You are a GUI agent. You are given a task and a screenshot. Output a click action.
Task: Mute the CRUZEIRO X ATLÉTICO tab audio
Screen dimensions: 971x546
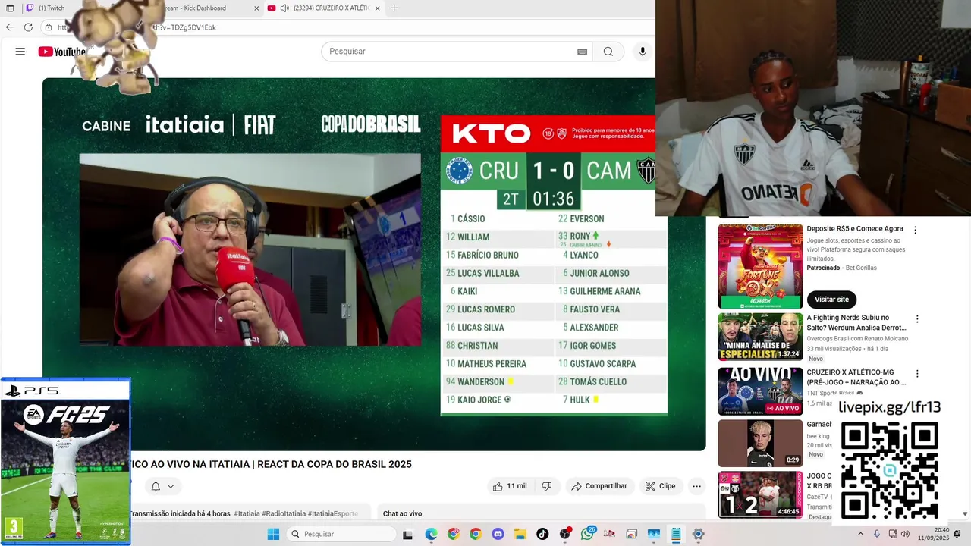coord(284,8)
